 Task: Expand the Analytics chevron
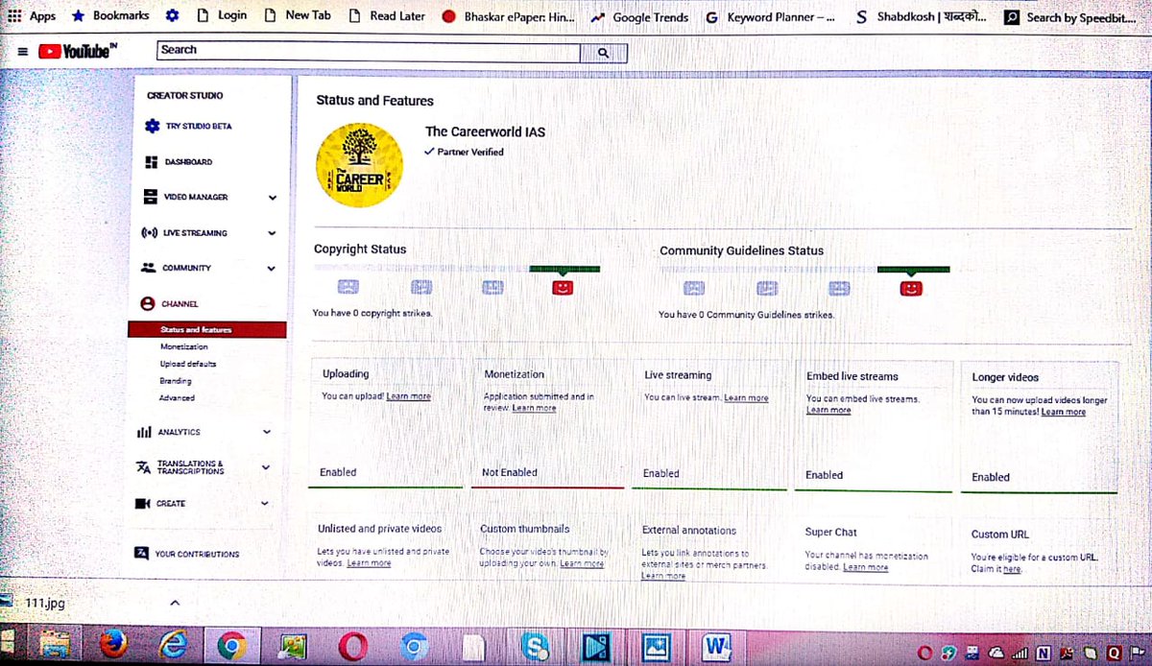[x=267, y=432]
